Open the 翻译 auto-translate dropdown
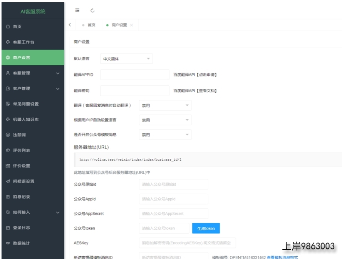The width and height of the screenshot is (342, 259). 165,105
